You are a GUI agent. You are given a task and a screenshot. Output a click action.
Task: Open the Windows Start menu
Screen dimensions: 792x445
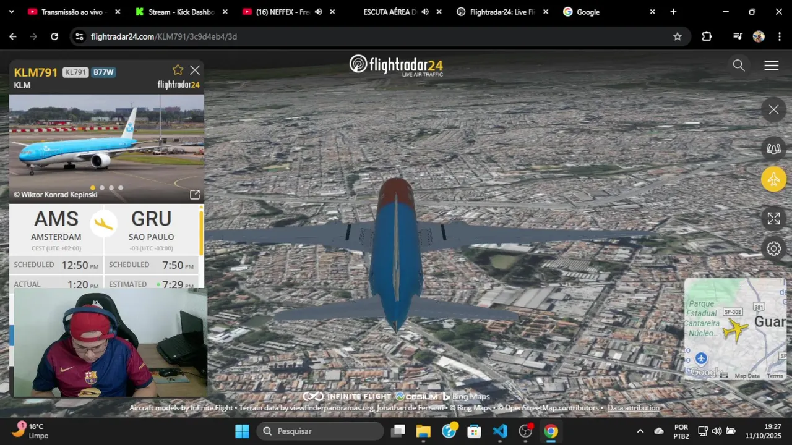[242, 431]
